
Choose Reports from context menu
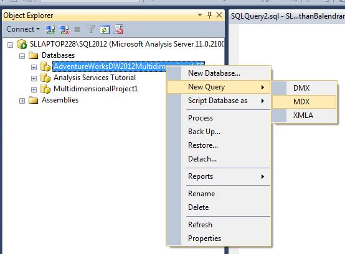pyautogui.click(x=219, y=176)
